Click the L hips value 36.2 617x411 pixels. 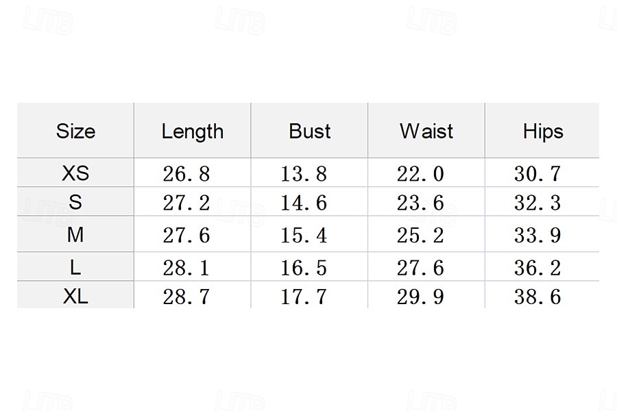coord(537,269)
